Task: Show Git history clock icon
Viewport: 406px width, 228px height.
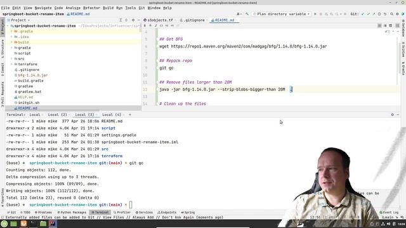Action: [379, 14]
